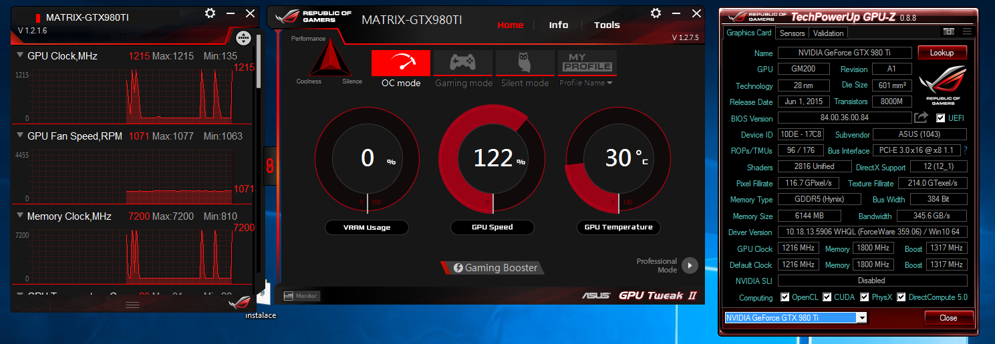Open Sensors tab in GPU-Z
This screenshot has height=344, width=995.
(x=793, y=33)
